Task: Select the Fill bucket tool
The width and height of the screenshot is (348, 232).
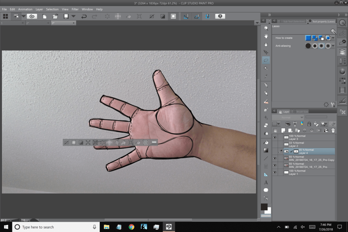Action: tap(266, 142)
